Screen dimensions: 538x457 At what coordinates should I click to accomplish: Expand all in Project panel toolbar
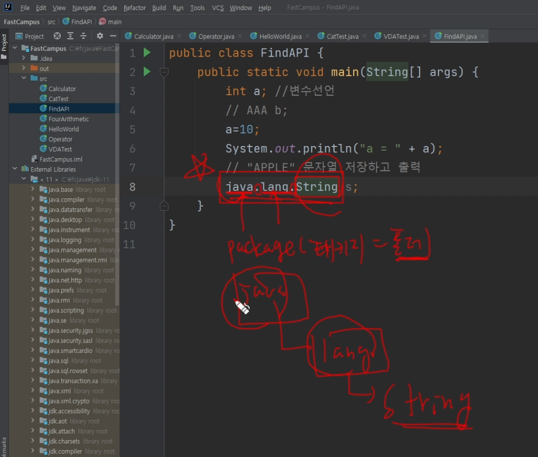[x=70, y=36]
